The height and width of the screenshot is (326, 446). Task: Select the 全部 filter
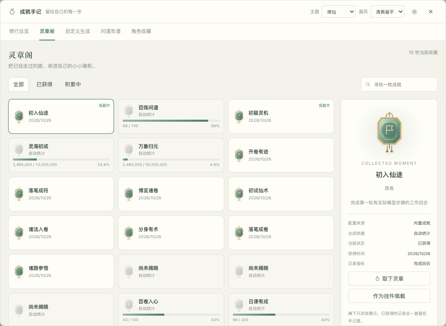tap(19, 85)
